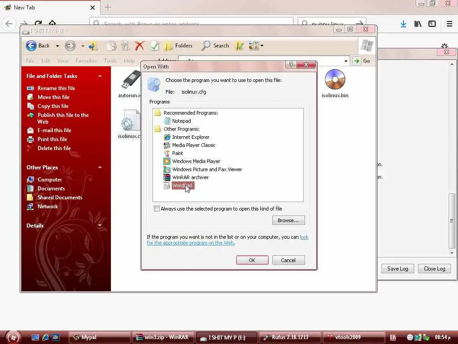Click the green checkmark toolbar icon
The width and height of the screenshot is (458, 344).
click(155, 46)
